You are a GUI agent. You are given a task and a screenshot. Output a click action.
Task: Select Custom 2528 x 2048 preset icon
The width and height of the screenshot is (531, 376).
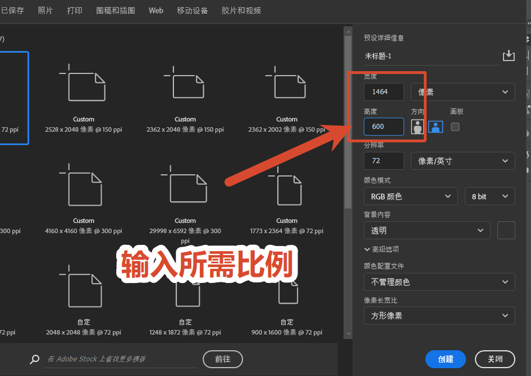(x=83, y=83)
